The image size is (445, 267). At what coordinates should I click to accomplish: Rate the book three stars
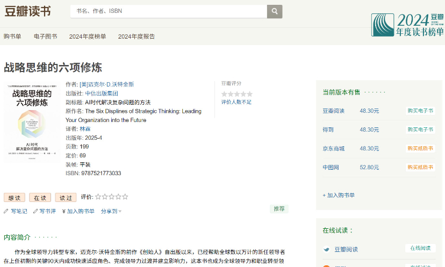tap(112, 197)
